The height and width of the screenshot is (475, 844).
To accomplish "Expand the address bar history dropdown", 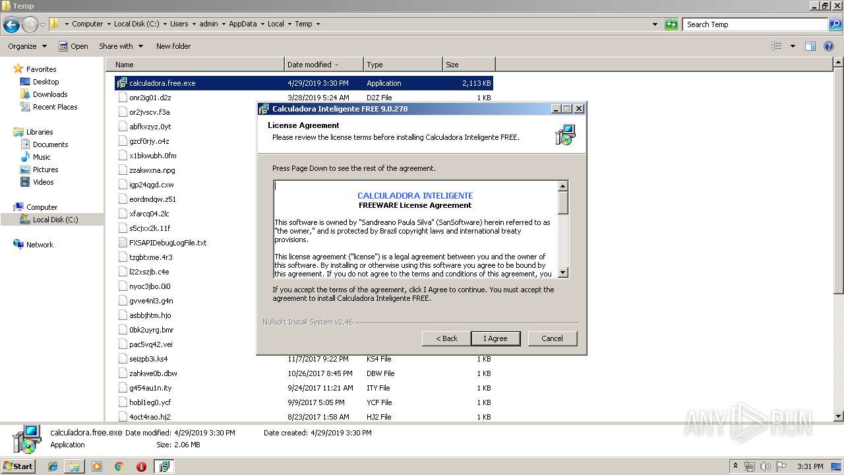I will tap(655, 24).
